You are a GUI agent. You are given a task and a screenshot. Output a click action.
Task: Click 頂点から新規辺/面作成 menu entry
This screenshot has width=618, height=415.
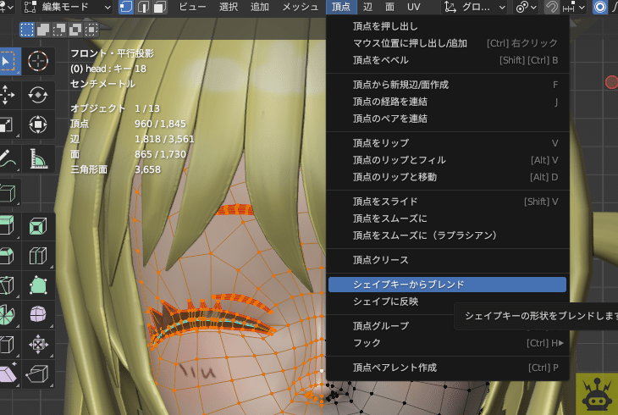(447, 85)
